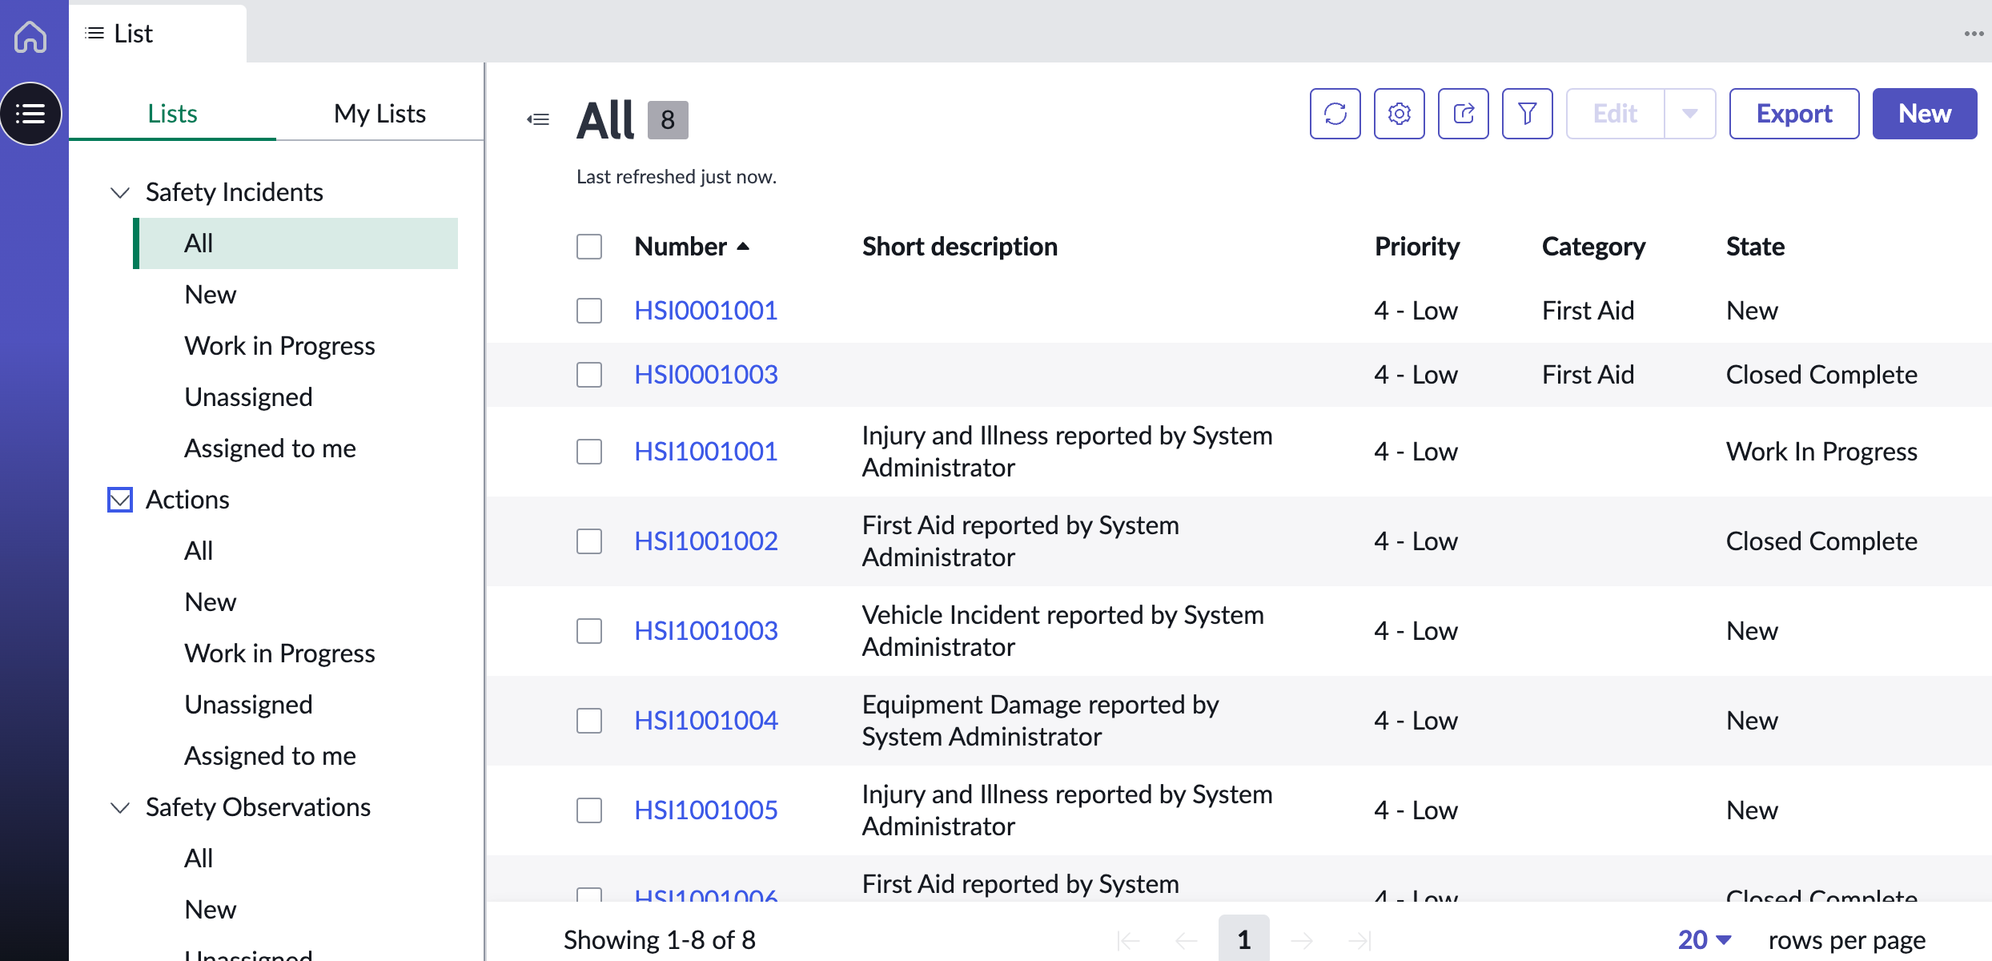The width and height of the screenshot is (1992, 961).
Task: Select Assigned to me under Actions
Action: (270, 756)
